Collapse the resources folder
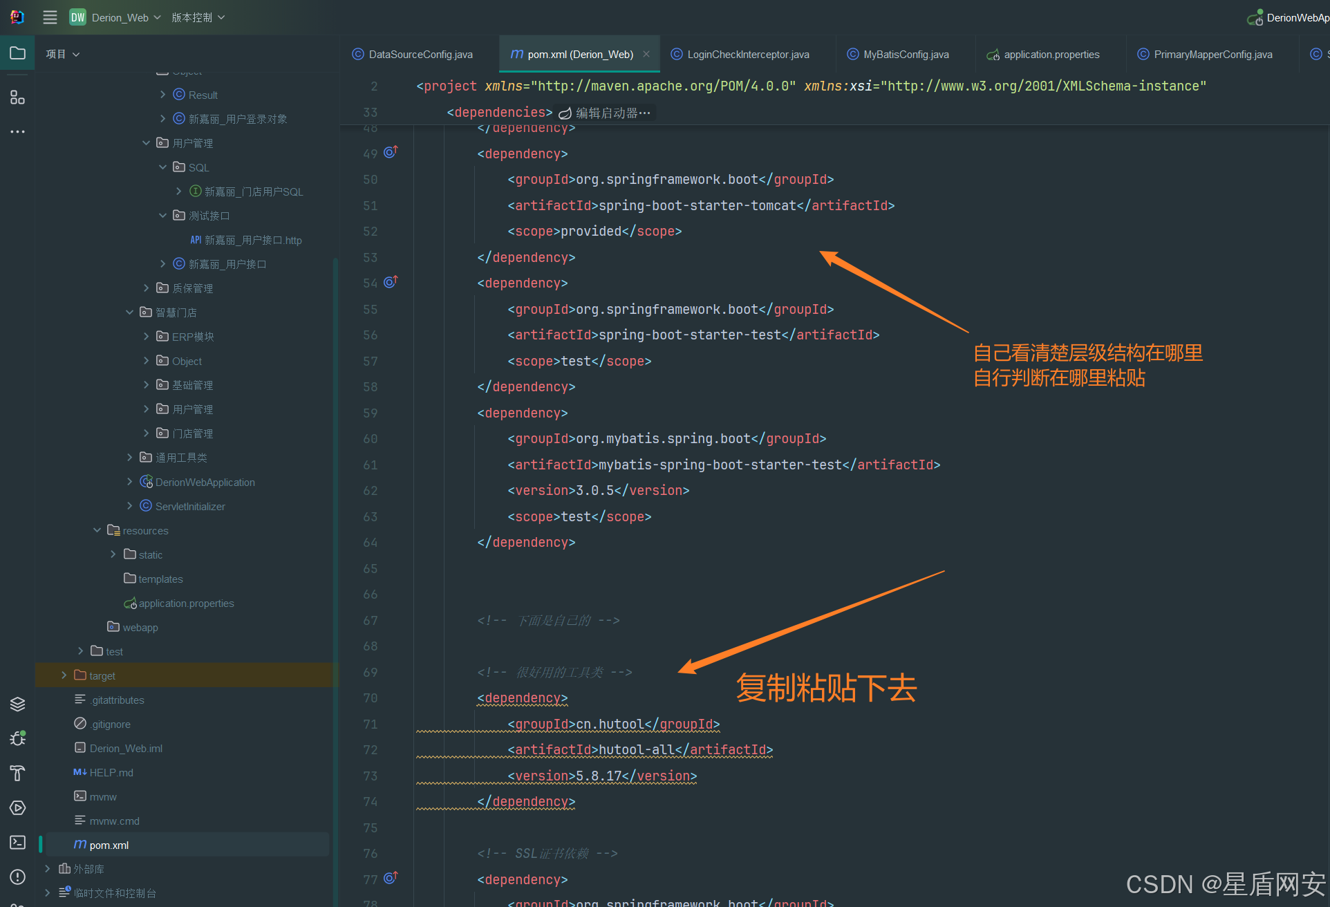The image size is (1330, 907). [97, 530]
